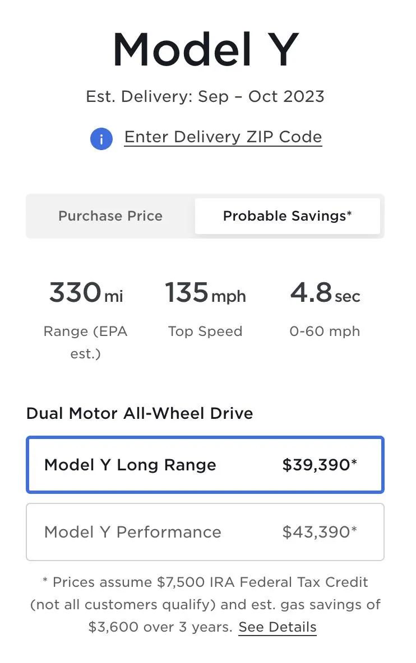Switch to the Purchase Price tab
Viewport: 416px width, 663px height.
coord(110,216)
